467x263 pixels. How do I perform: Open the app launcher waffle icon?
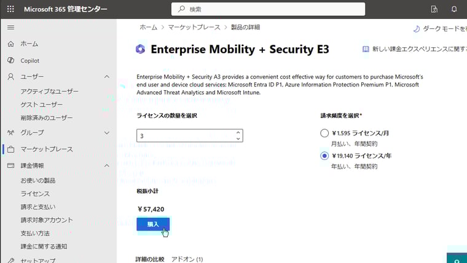point(10,9)
